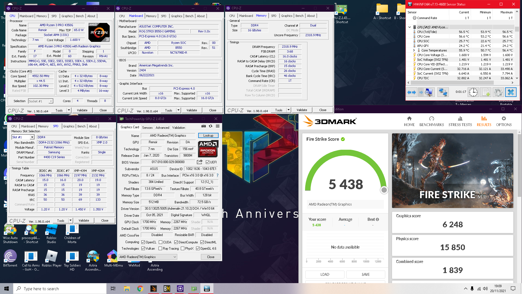522x294 pixels.
Task: Toggle the Vulkan checkbox
Action: coord(143,249)
